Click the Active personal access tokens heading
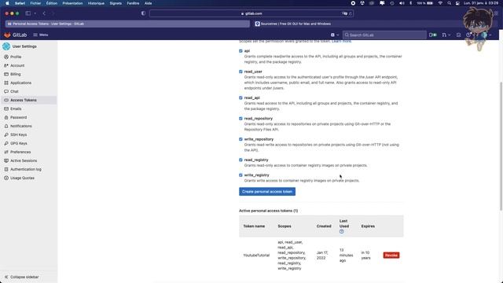The image size is (503, 283). (x=269, y=211)
